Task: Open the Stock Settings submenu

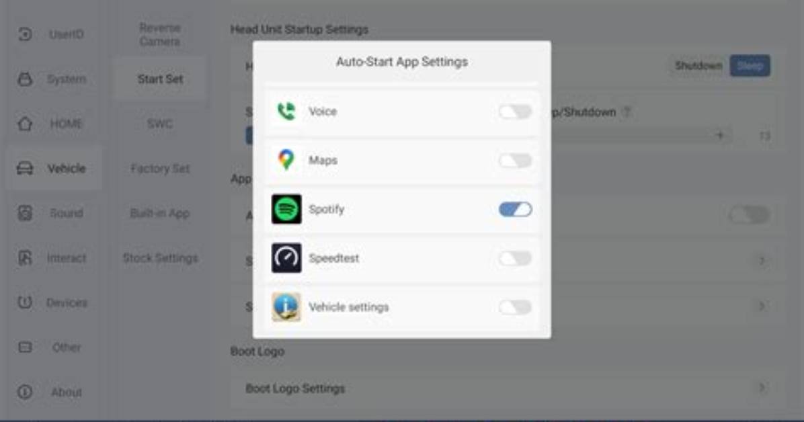Action: [x=160, y=258]
